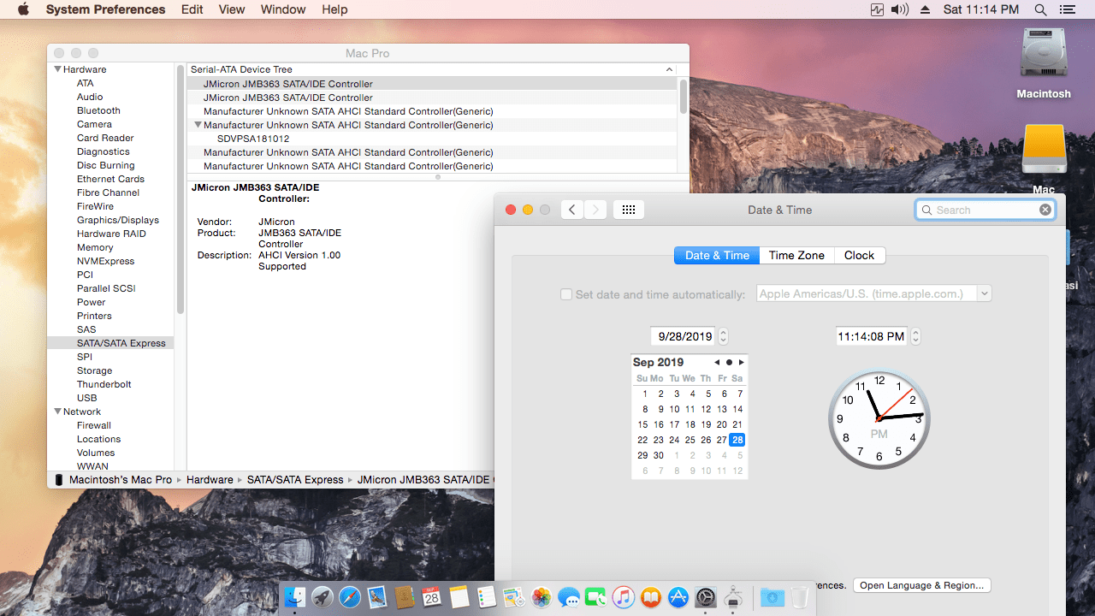Click the device tree vertical scrollbar
The width and height of the screenshot is (1095, 616).
pos(683,96)
